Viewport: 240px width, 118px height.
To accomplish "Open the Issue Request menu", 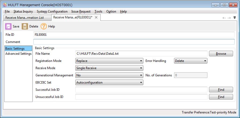I will coord(81,11).
